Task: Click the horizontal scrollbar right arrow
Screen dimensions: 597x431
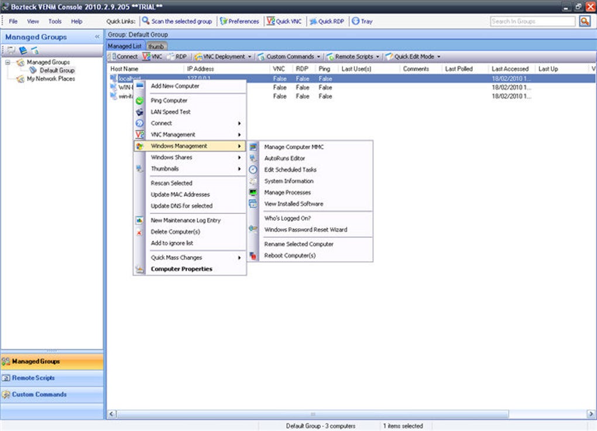Action: (591, 414)
